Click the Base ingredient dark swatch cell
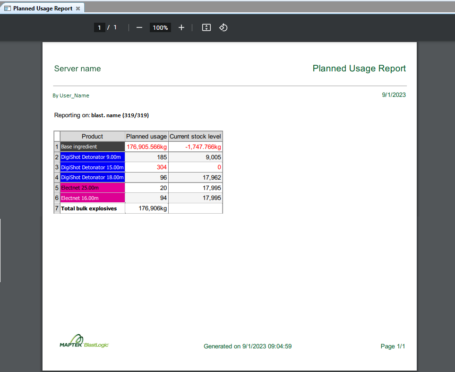Viewport: 455px width, 372px height. point(92,147)
